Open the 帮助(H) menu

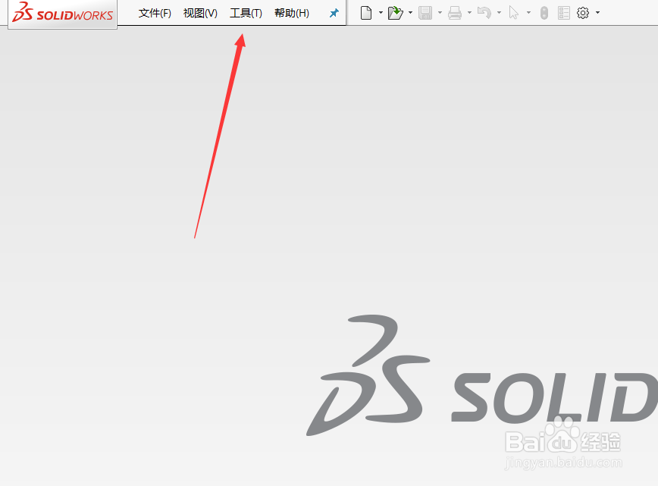(292, 14)
